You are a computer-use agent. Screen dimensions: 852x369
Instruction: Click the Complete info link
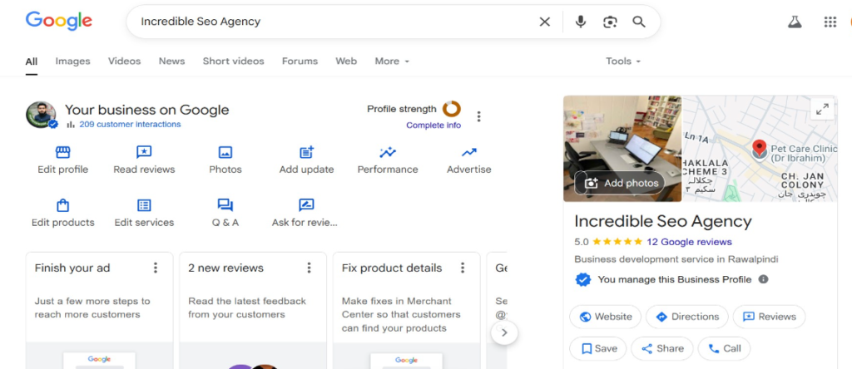[433, 125]
